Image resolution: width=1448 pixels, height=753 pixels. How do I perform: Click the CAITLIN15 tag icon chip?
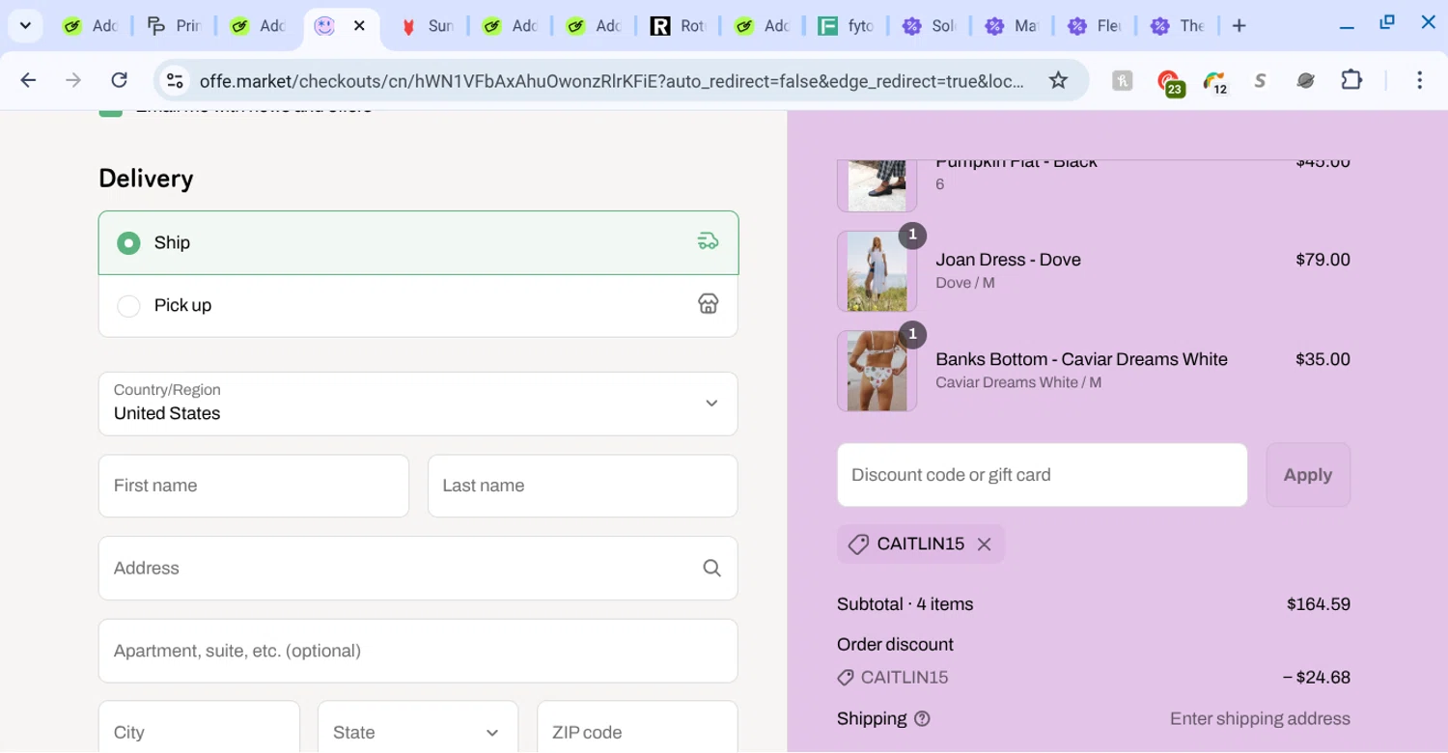pos(858,544)
